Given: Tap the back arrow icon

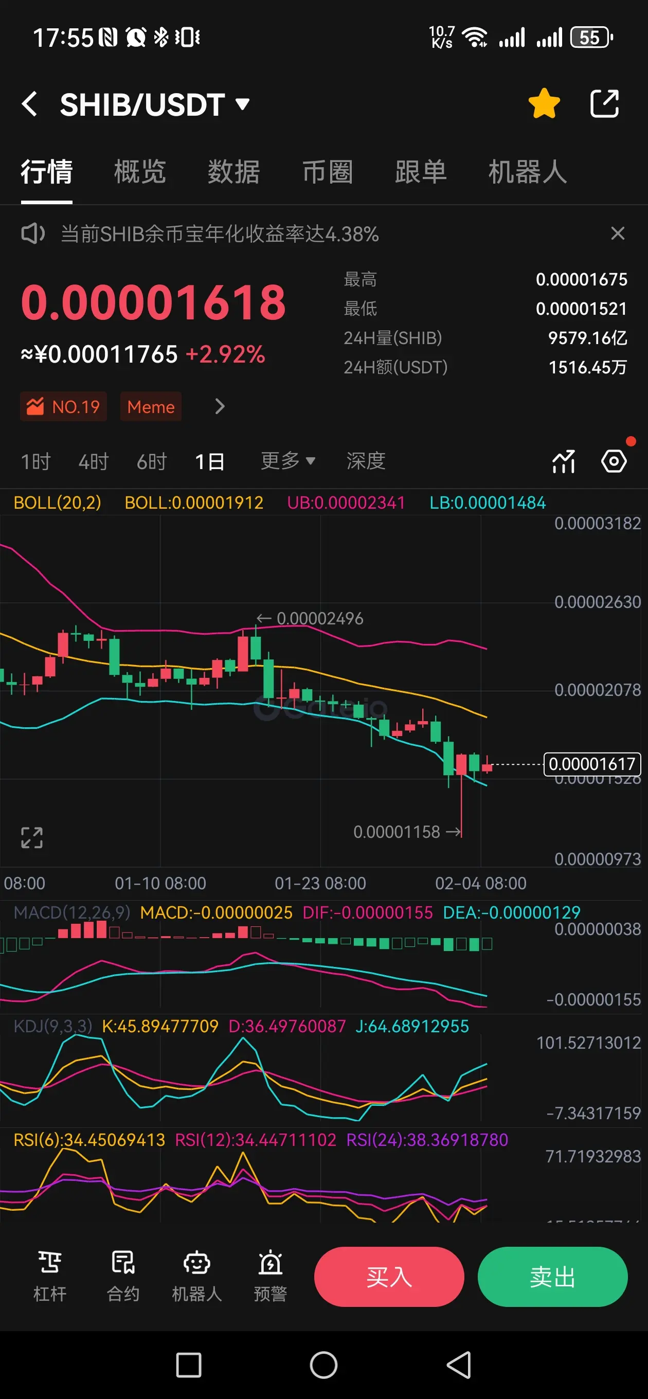Looking at the screenshot, I should click(30, 104).
